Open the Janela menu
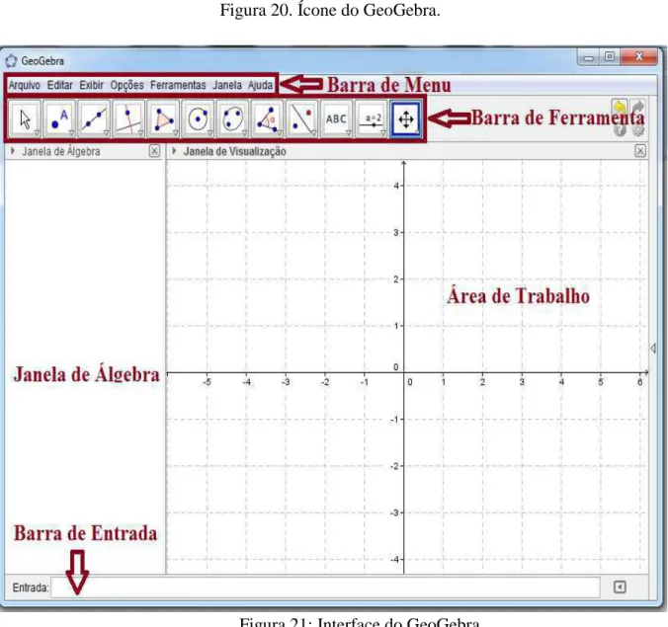 coord(227,85)
